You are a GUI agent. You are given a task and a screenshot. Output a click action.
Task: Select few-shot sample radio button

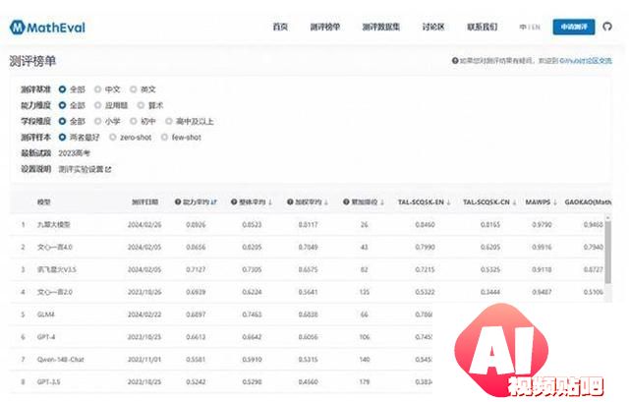tap(164, 138)
